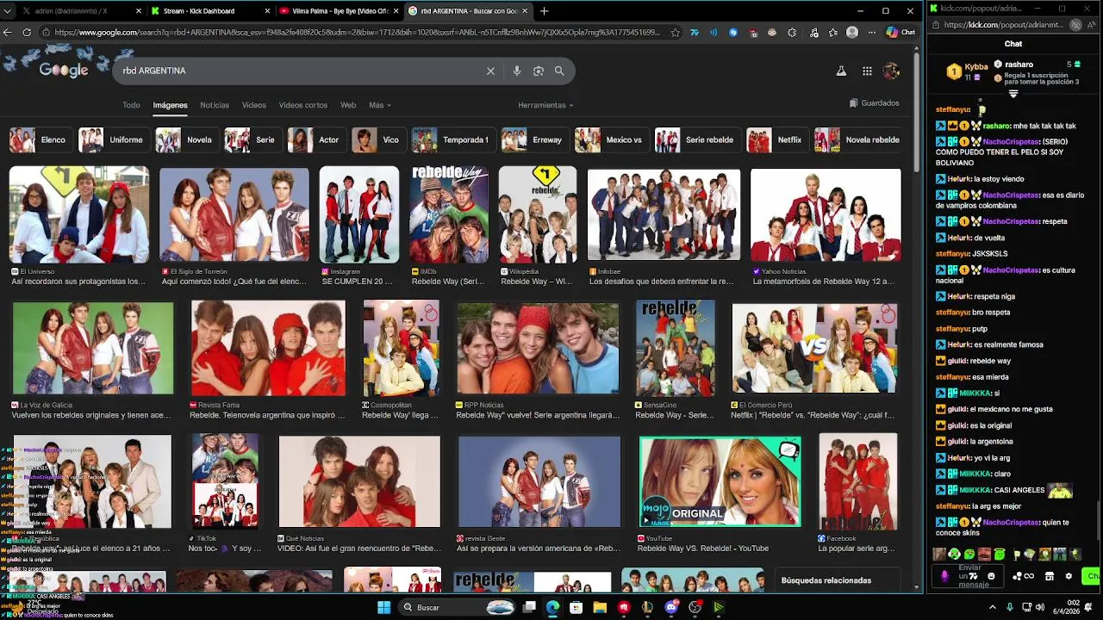The width and height of the screenshot is (1103, 620).
Task: Clear the Google search box text
Action: click(490, 71)
